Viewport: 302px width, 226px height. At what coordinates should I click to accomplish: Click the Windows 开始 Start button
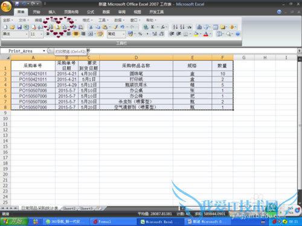(x=14, y=222)
